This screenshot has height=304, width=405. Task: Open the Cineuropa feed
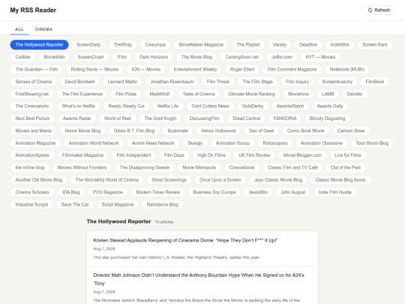pos(155,45)
